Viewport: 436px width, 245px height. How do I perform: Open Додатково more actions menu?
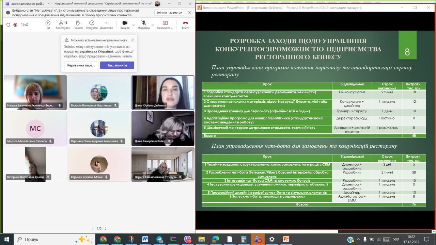(106, 24)
